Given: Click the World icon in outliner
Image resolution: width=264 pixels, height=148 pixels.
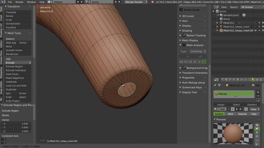Looking at the screenshot, I should (221, 19).
